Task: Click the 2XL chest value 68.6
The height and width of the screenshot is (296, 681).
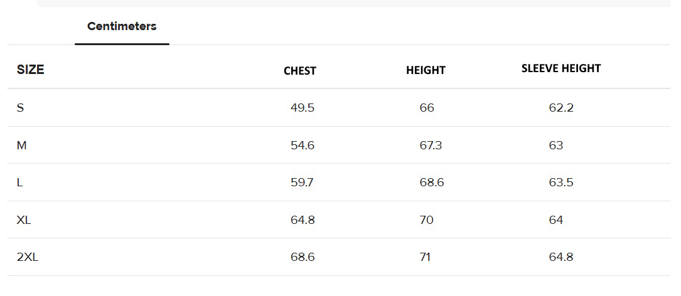Action: click(x=303, y=257)
